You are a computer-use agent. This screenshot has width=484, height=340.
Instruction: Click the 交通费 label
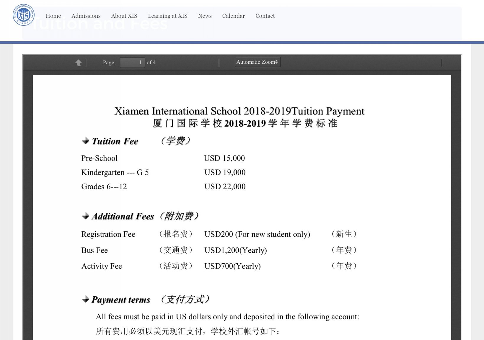click(176, 250)
